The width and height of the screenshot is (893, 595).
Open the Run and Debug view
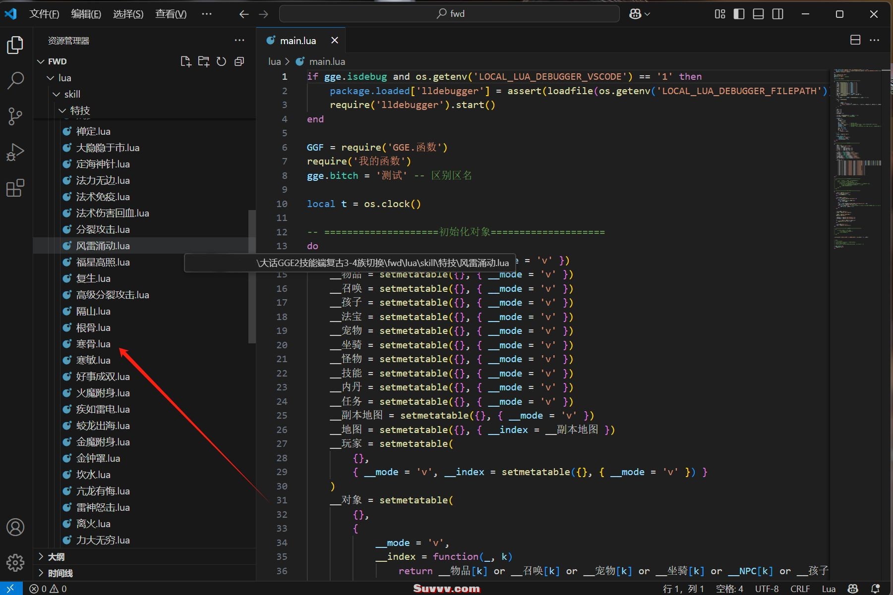pos(15,152)
